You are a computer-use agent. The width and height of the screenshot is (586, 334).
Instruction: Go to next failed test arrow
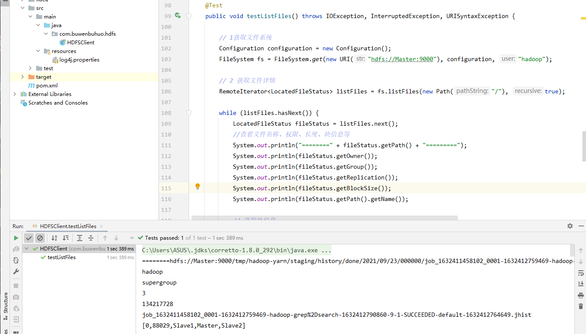116,238
